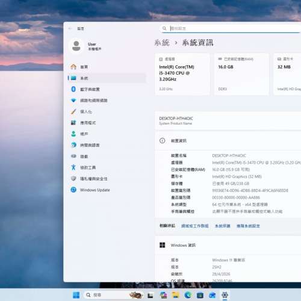
Task: Click the search magnifier icon in Settings
Action: point(164,28)
